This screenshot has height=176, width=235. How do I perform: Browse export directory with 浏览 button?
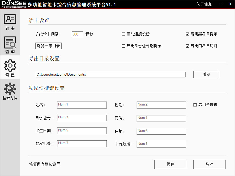[206, 75]
